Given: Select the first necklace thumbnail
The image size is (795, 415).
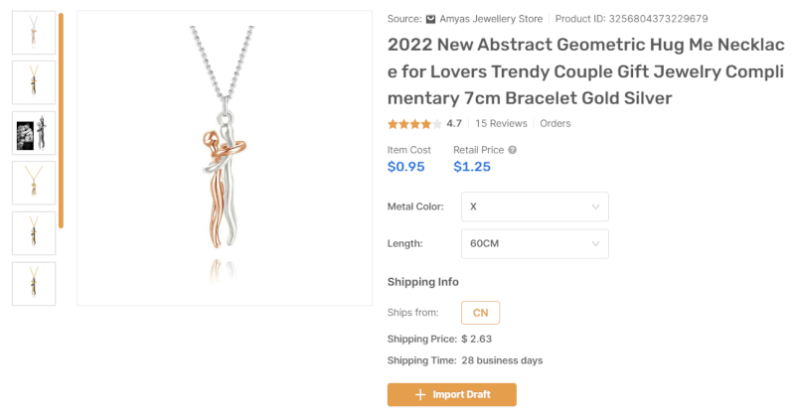Looking at the screenshot, I should [x=34, y=32].
